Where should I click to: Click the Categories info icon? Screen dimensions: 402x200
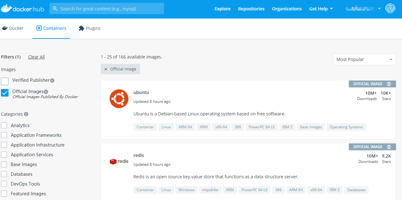[x=26, y=114]
